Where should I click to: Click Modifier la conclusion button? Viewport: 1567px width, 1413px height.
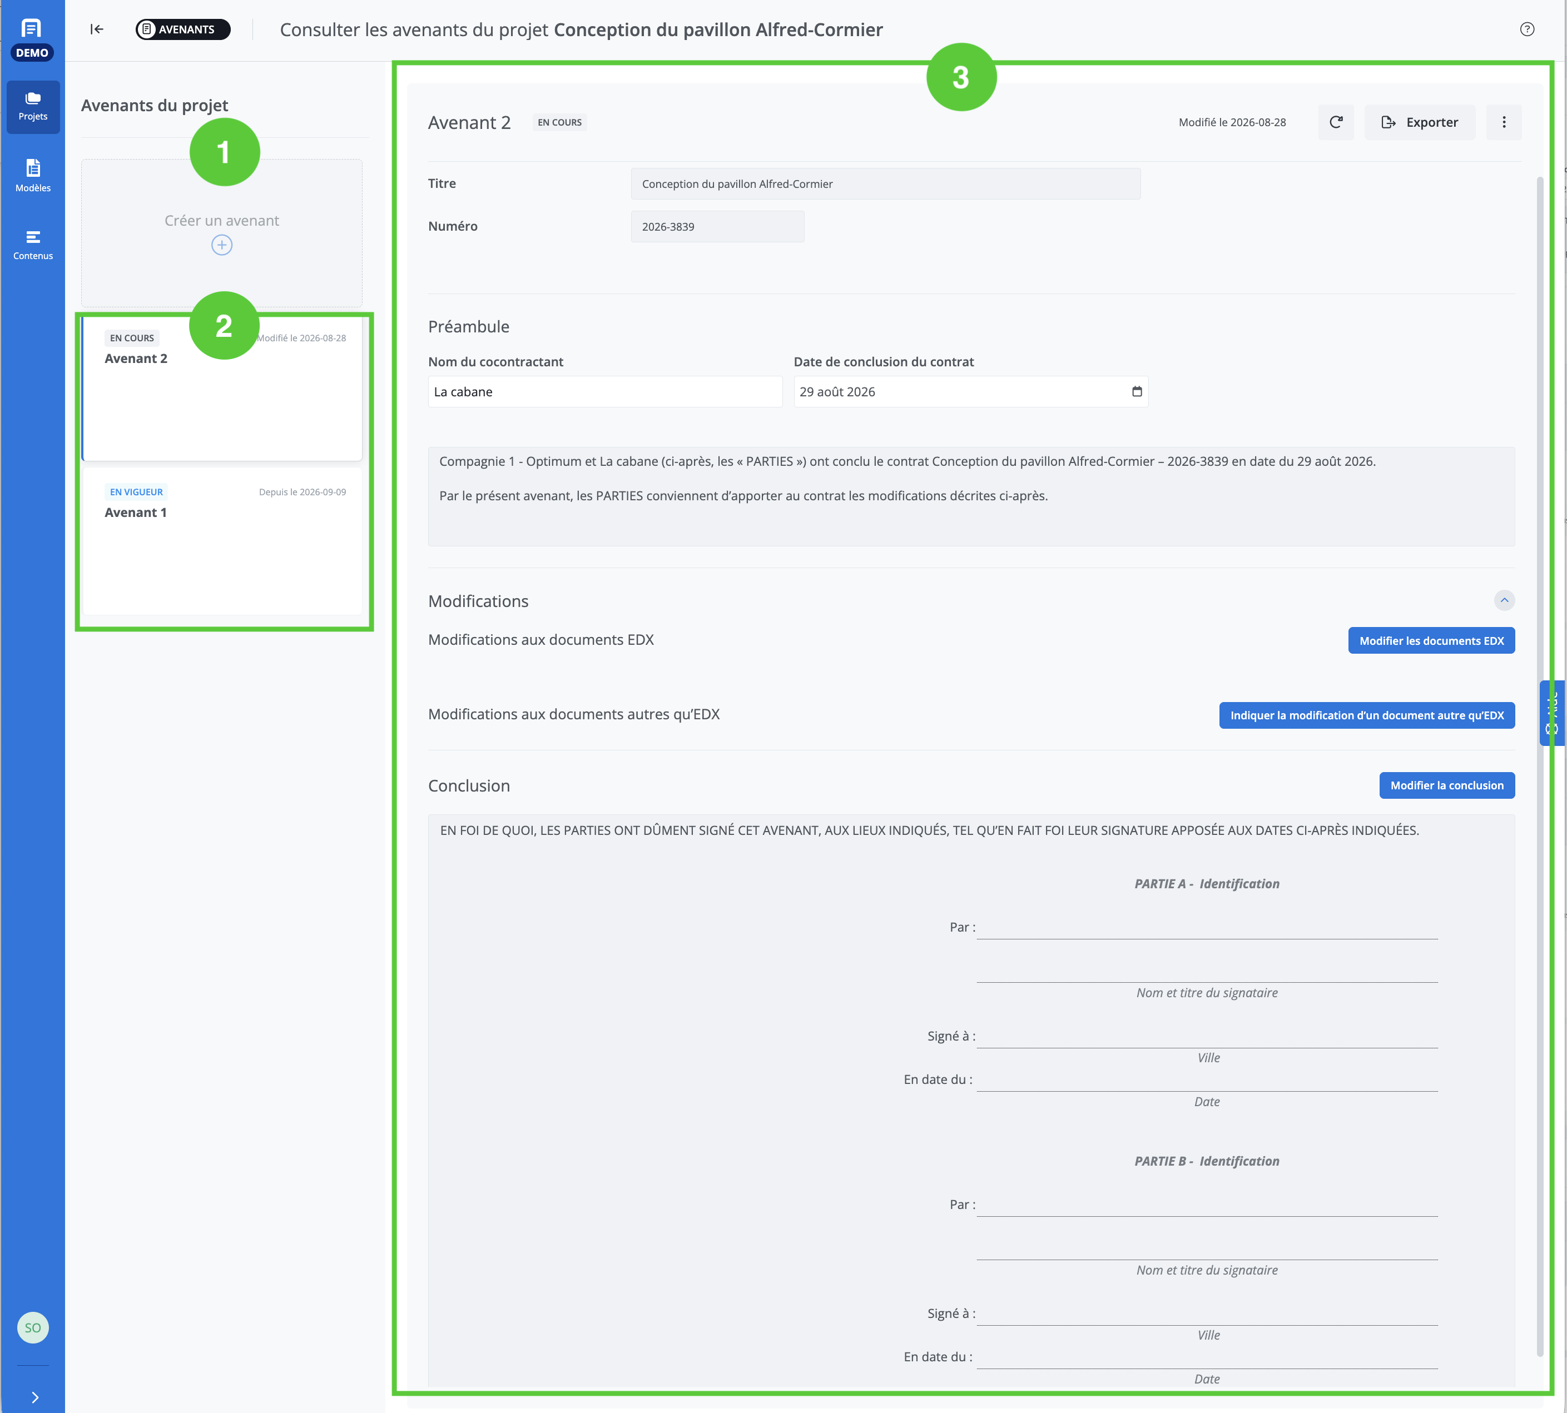point(1447,785)
